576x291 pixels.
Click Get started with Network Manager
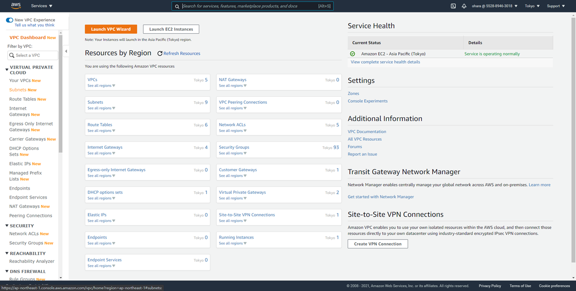pyautogui.click(x=381, y=197)
